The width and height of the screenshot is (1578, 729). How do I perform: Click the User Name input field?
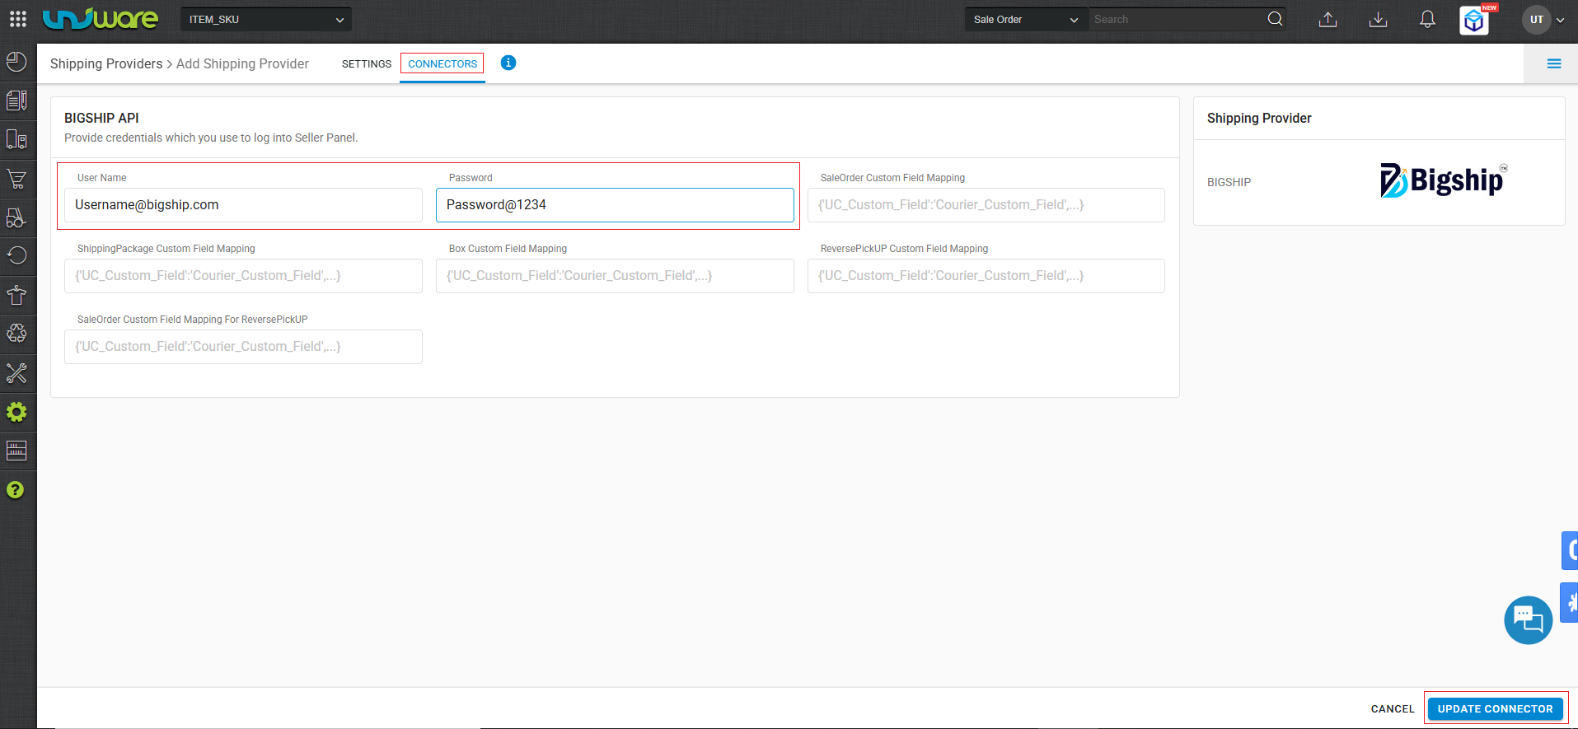pyautogui.click(x=243, y=205)
